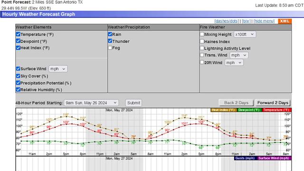Click the Surface Wind (mph) legend label
The image size is (304, 171).
click(x=274, y=158)
